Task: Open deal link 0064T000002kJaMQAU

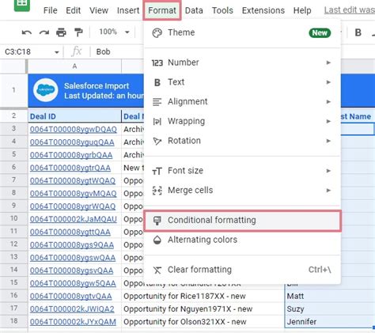Action: pos(74,219)
